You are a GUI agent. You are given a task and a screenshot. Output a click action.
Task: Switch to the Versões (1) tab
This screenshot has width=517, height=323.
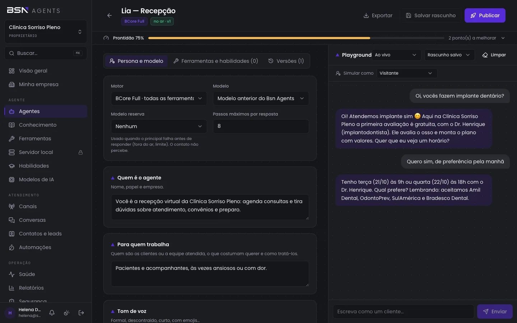click(x=286, y=61)
